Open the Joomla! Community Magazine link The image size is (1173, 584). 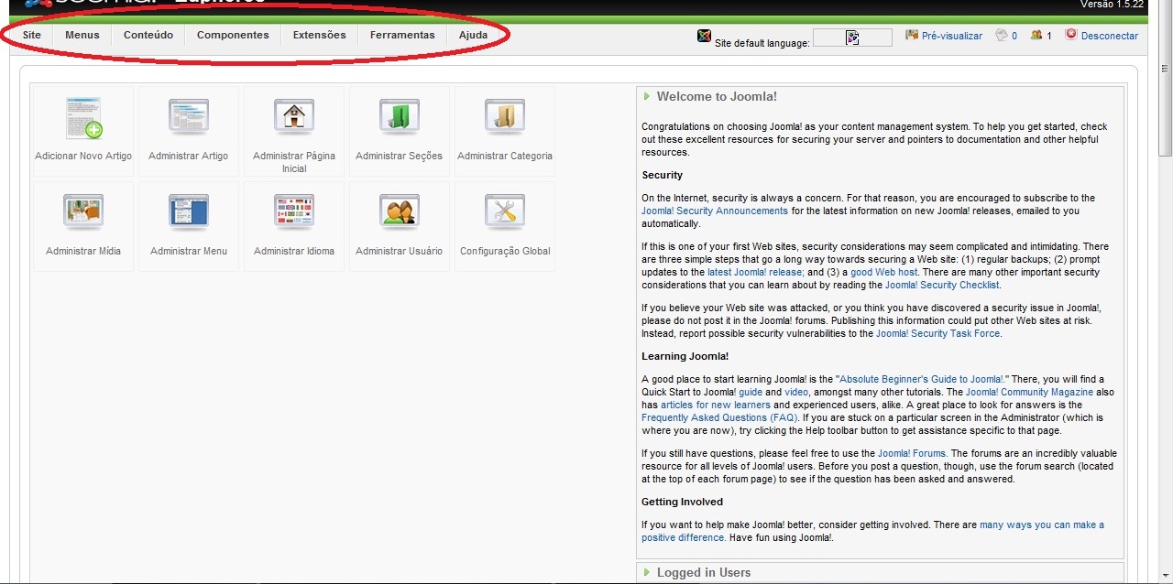pos(1029,392)
